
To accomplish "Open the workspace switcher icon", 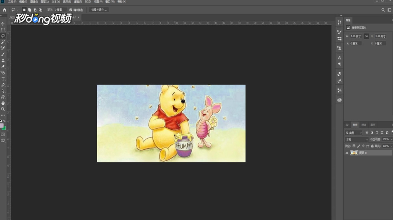I will click(389, 10).
